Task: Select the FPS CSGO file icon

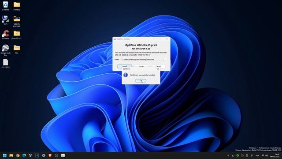Action: pyautogui.click(x=6, y=64)
